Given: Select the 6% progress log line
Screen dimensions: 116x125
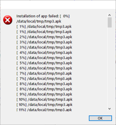Looking at the screenshot, I should [x=44, y=68].
